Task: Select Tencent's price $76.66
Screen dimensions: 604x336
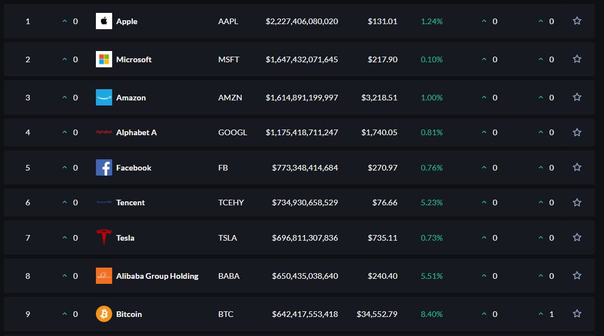Action: point(384,202)
